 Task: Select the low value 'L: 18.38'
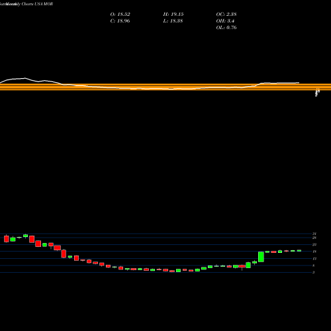[x=173, y=21]
